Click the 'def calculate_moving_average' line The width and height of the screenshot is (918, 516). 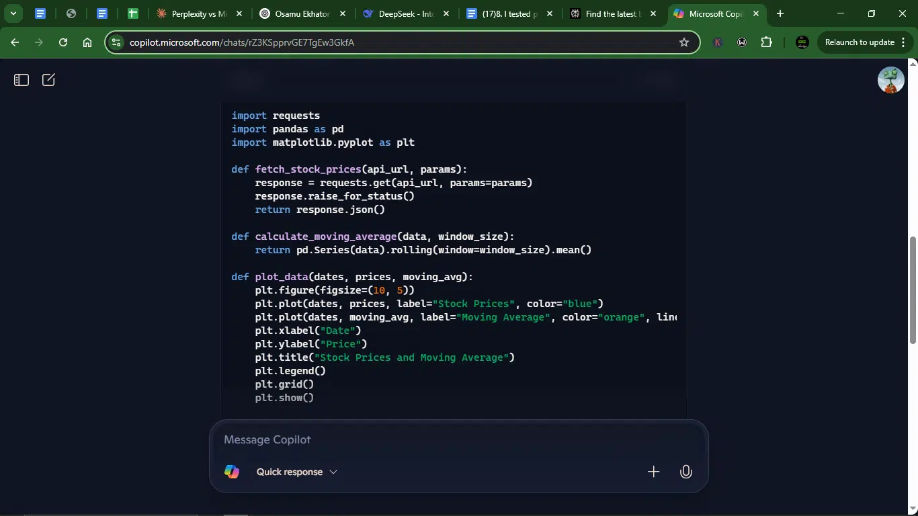pos(373,236)
